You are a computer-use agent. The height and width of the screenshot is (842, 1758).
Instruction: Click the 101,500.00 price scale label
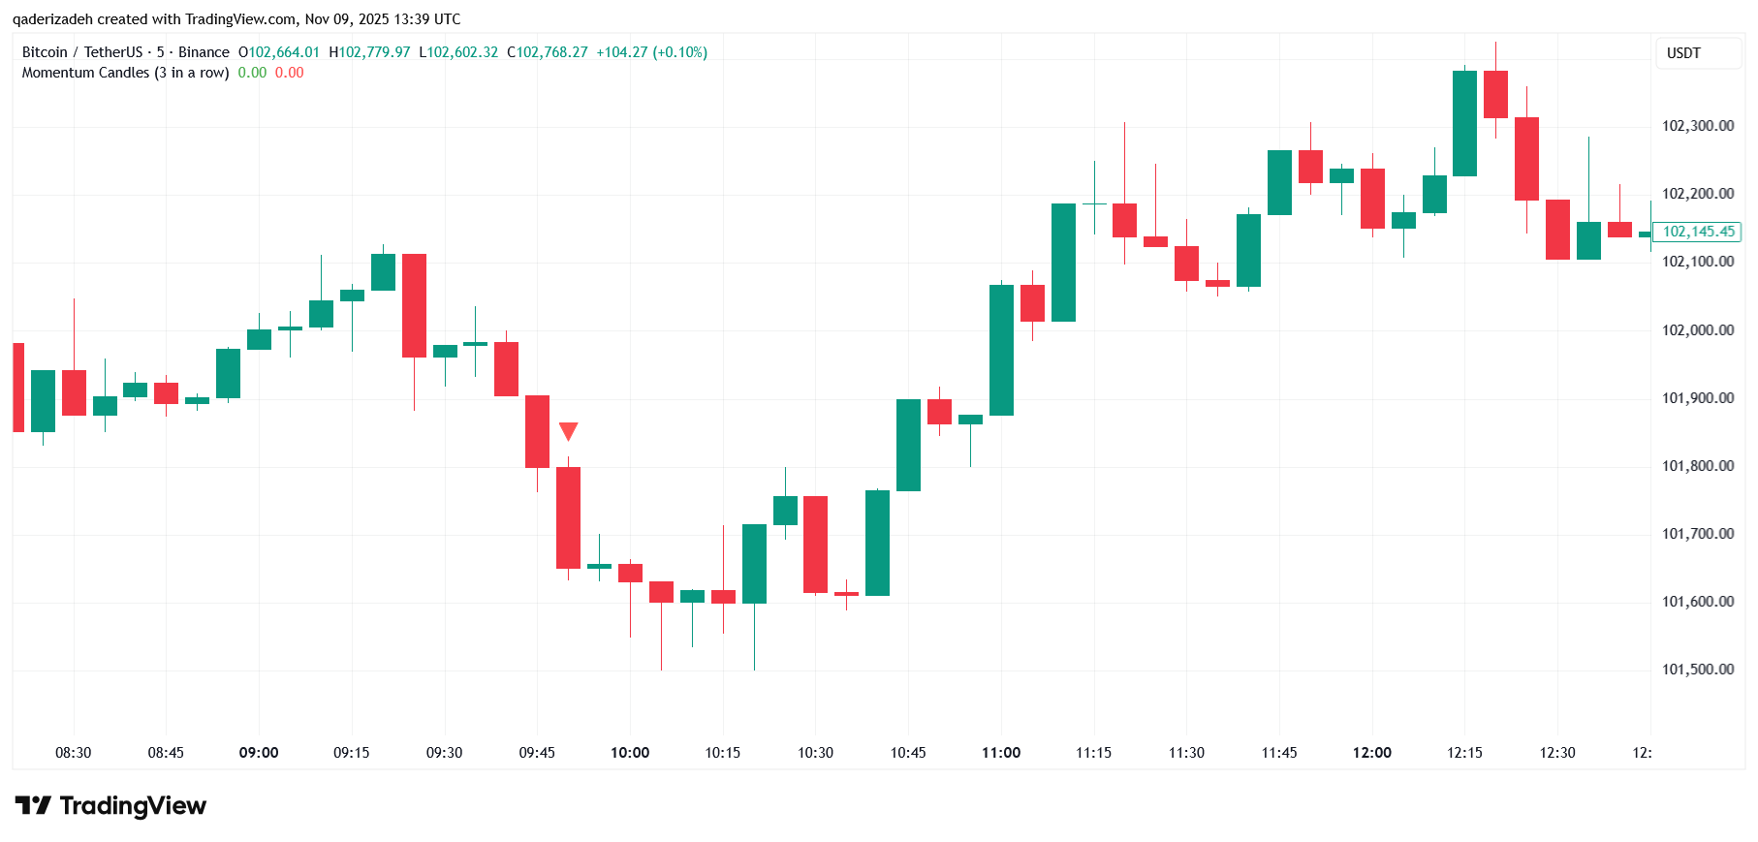click(x=1698, y=670)
